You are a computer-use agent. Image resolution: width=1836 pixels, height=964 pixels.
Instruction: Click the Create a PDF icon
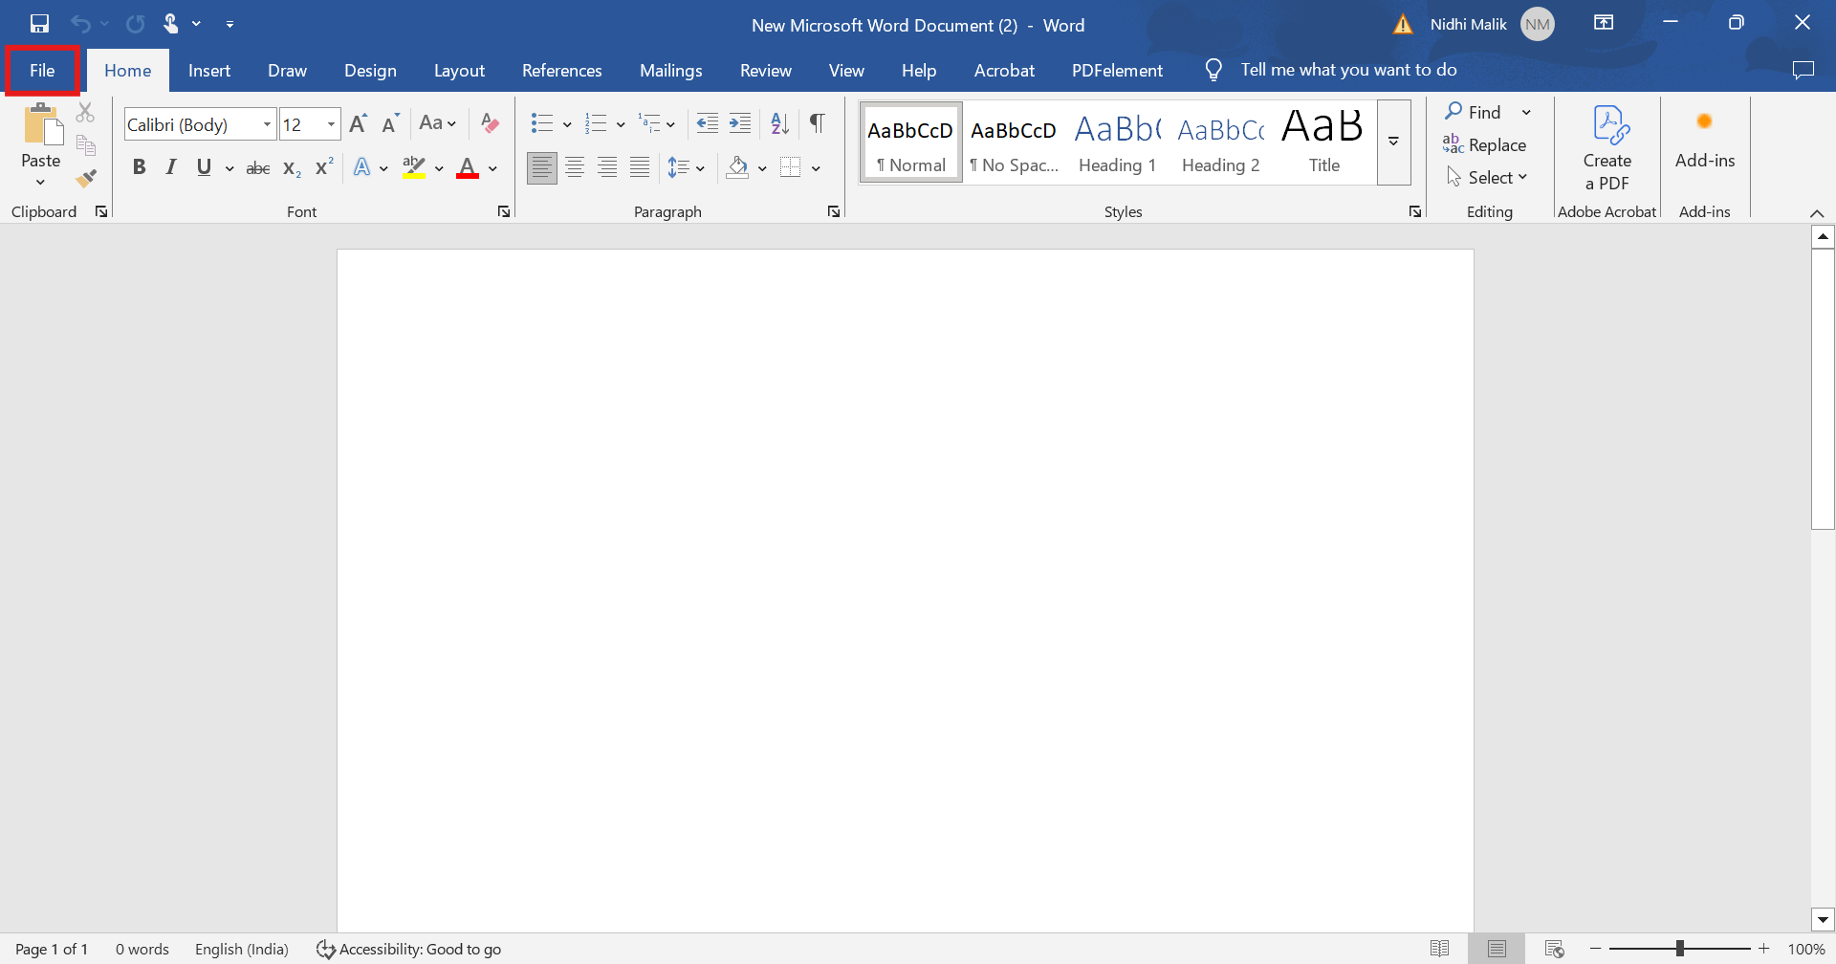click(1606, 147)
